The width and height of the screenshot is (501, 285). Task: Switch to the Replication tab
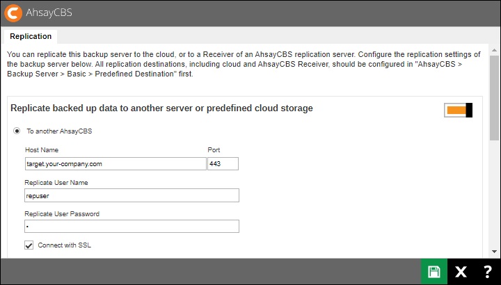click(x=30, y=36)
